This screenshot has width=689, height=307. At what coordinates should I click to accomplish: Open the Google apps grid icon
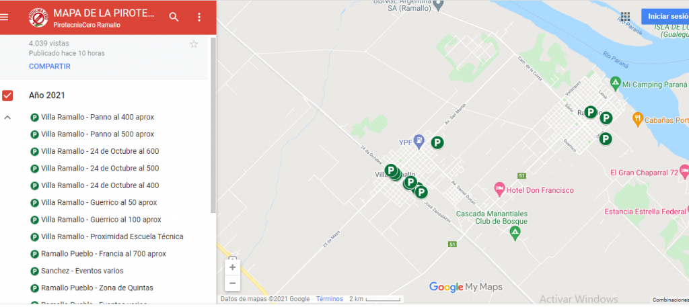point(625,17)
